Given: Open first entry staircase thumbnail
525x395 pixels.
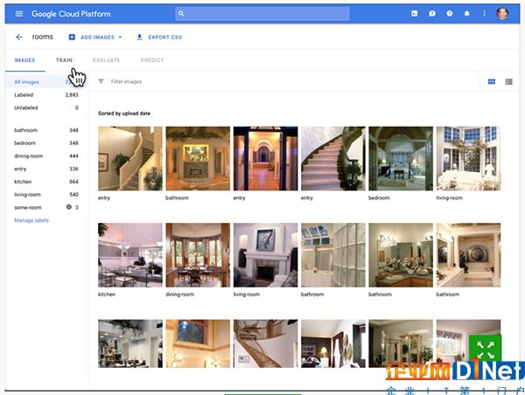Looking at the screenshot, I should pos(130,158).
